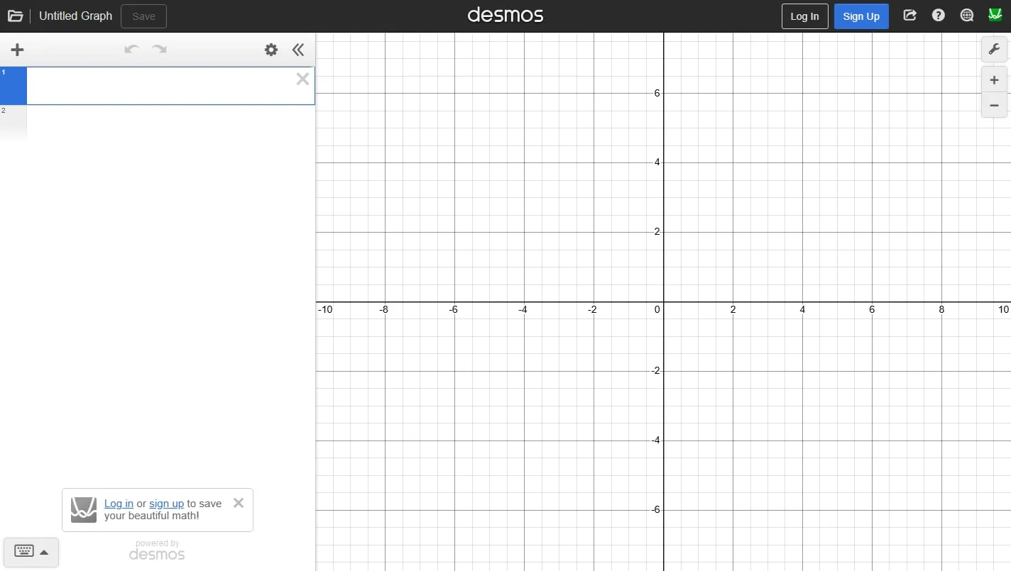Collapse the expression list panel
The width and height of the screenshot is (1011, 571).
tap(298, 50)
